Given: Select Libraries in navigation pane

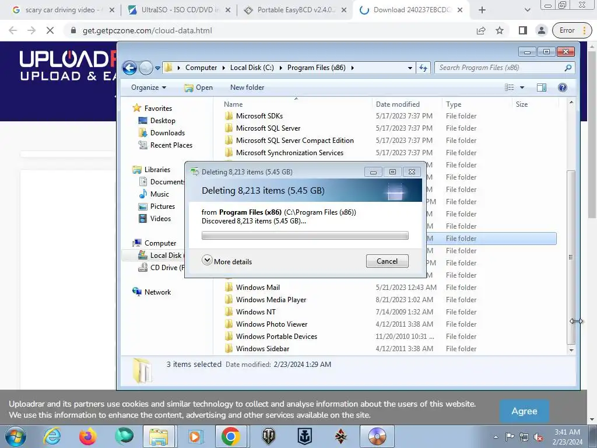Looking at the screenshot, I should click(157, 170).
